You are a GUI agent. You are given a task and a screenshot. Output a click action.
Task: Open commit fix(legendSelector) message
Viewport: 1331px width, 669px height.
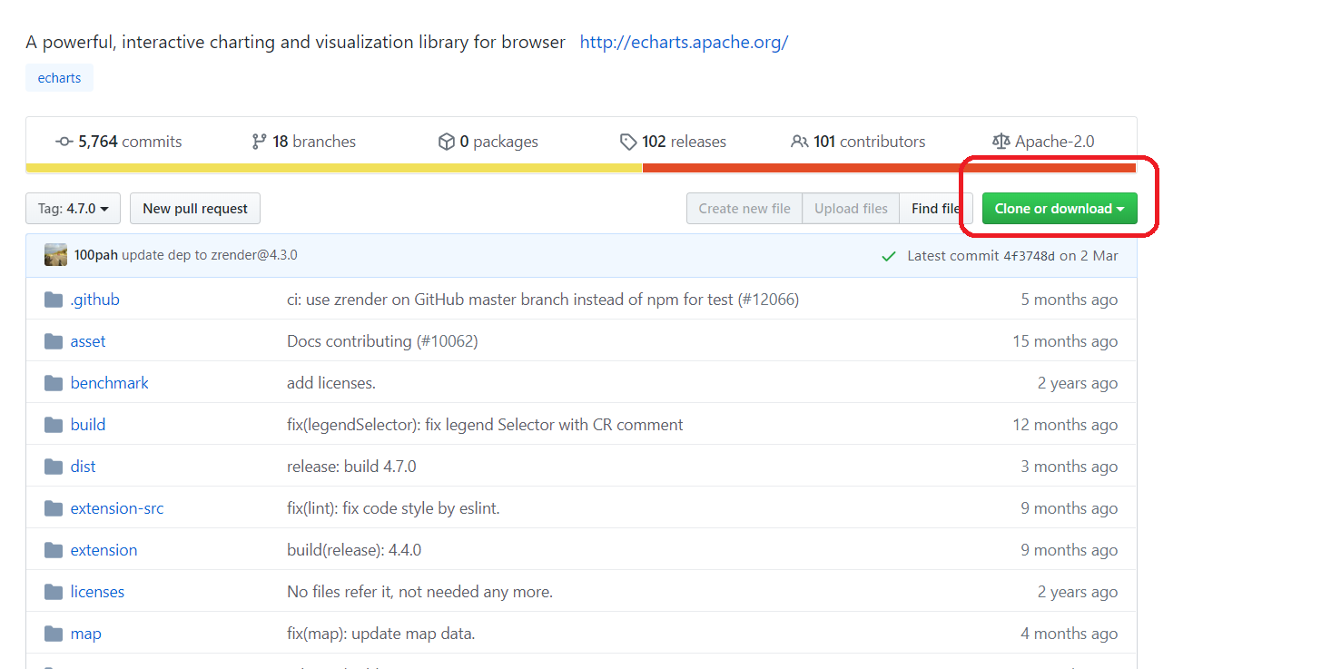coord(485,425)
